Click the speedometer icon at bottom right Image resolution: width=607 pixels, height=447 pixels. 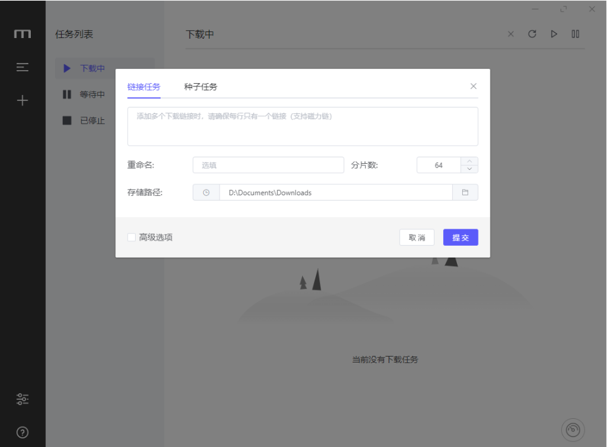pos(573,430)
